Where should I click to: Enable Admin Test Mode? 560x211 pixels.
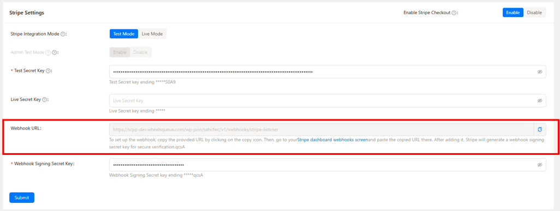[x=120, y=52]
